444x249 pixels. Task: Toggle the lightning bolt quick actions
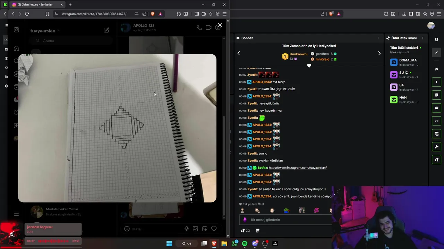pyautogui.click(x=436, y=82)
